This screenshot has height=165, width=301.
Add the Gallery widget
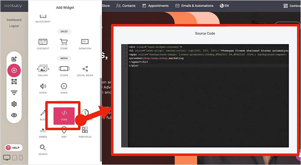tap(43, 71)
